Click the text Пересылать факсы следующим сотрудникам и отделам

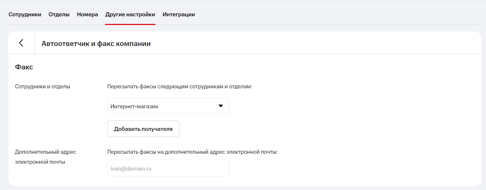pos(179,86)
